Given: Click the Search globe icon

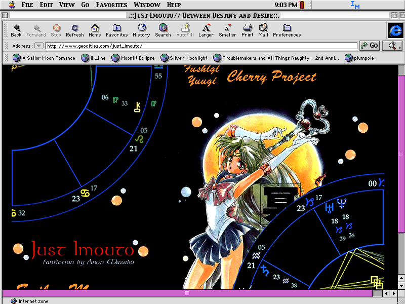Looking at the screenshot, I should point(163,30).
